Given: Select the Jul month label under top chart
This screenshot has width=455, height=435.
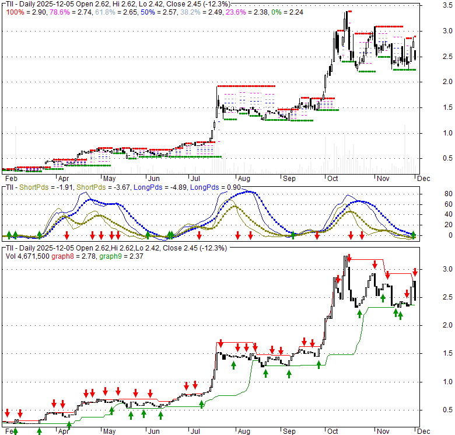Looking at the screenshot, I should click(195, 179).
